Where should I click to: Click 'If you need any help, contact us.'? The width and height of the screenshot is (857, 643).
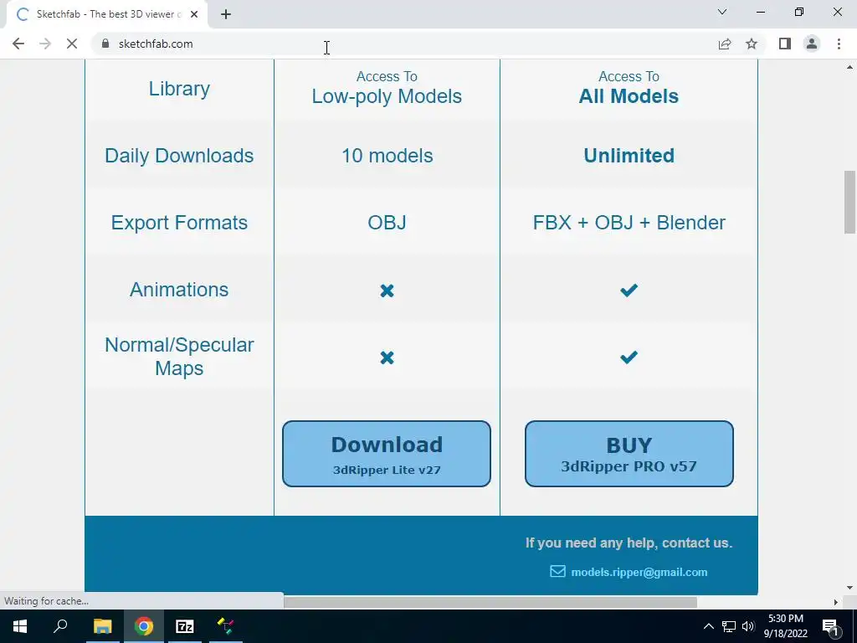point(629,543)
